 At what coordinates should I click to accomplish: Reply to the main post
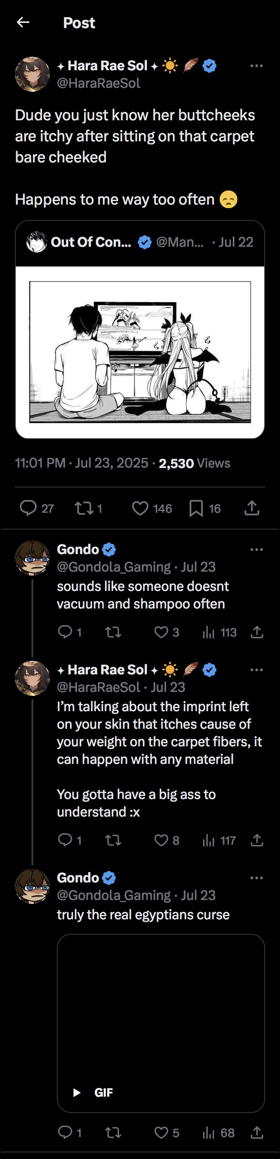[28, 508]
